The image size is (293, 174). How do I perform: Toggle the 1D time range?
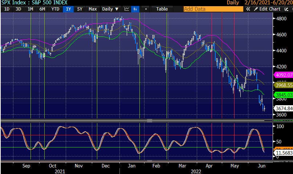pos(7,9)
